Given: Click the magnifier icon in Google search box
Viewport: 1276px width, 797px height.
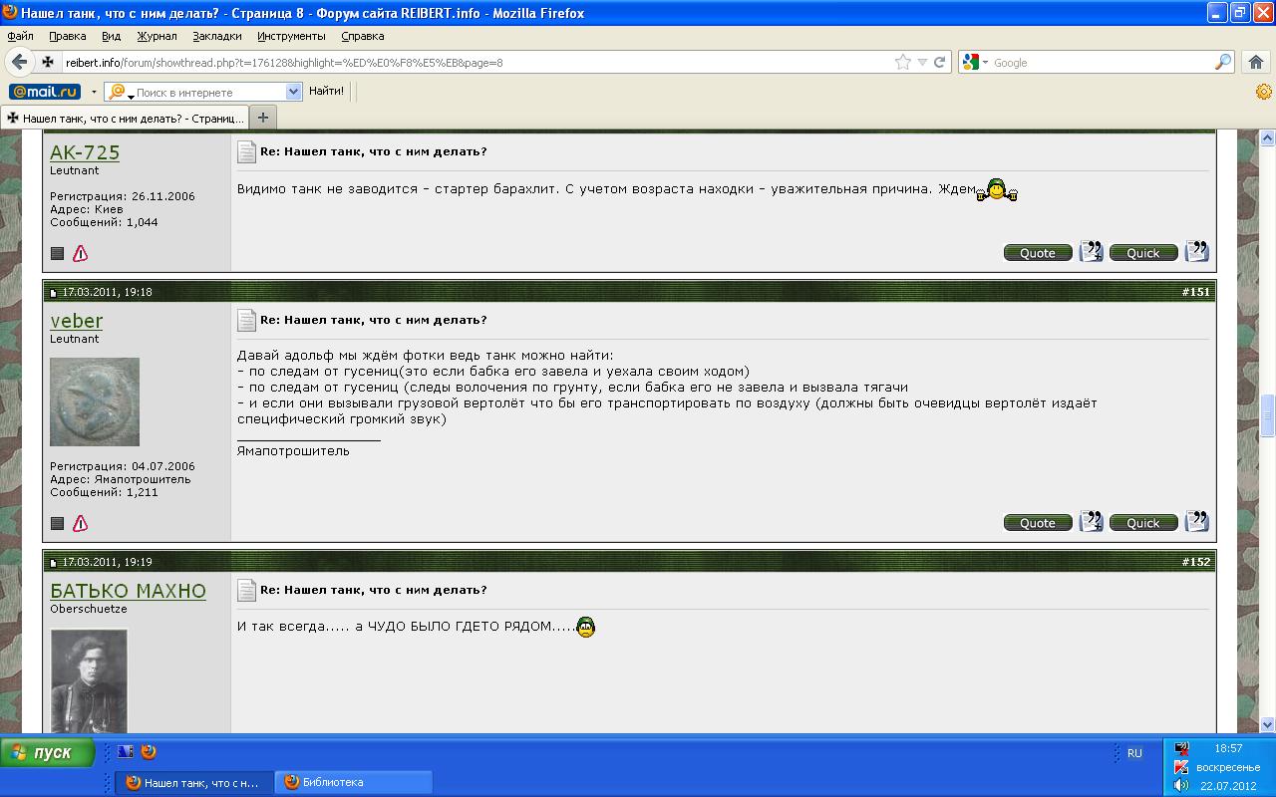Looking at the screenshot, I should (1223, 62).
